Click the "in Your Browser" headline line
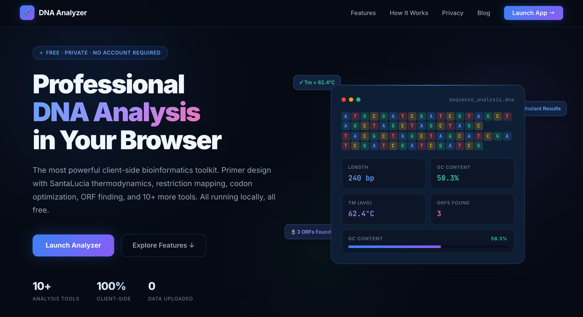Viewport: 583px width, 317px height. tap(127, 140)
